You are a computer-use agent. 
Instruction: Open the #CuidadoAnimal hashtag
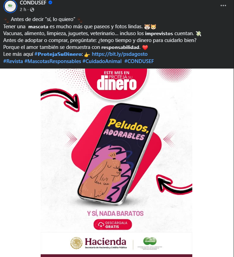102,61
